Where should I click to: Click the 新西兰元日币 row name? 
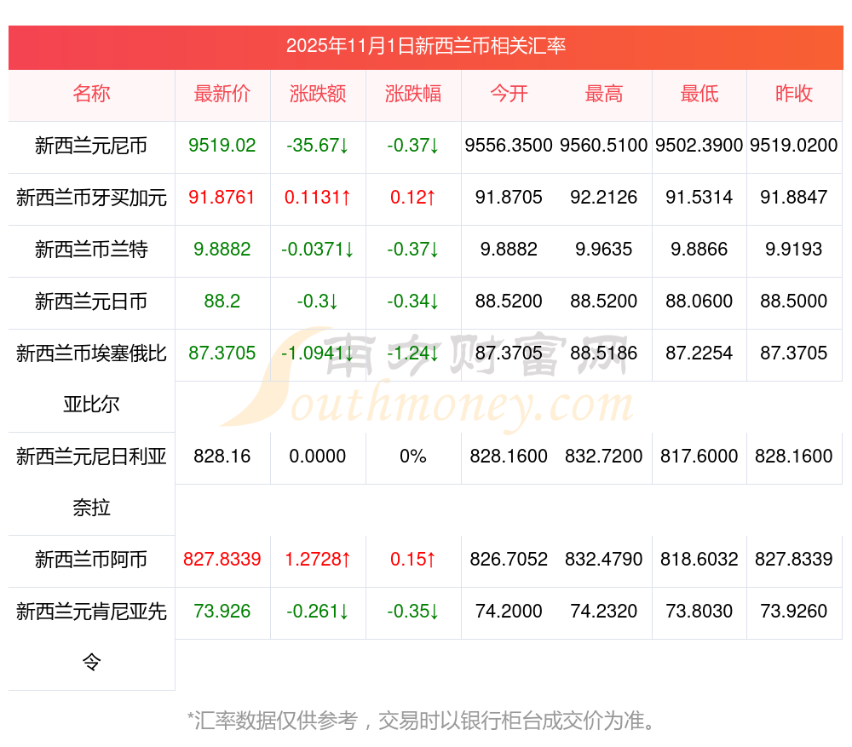tap(91, 301)
